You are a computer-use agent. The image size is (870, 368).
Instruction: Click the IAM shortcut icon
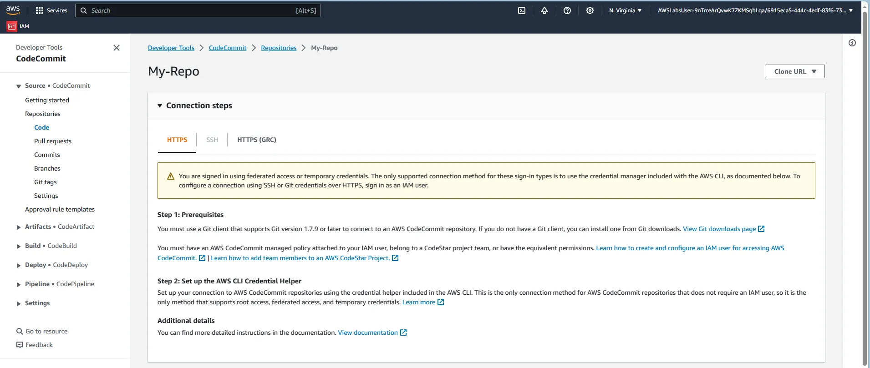click(12, 26)
